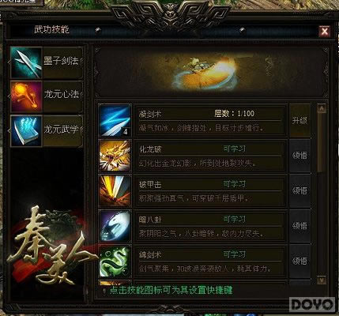The height and width of the screenshot is (316, 339).
Task: Click the skill list scroll-up arrow
Action: tap(322, 108)
